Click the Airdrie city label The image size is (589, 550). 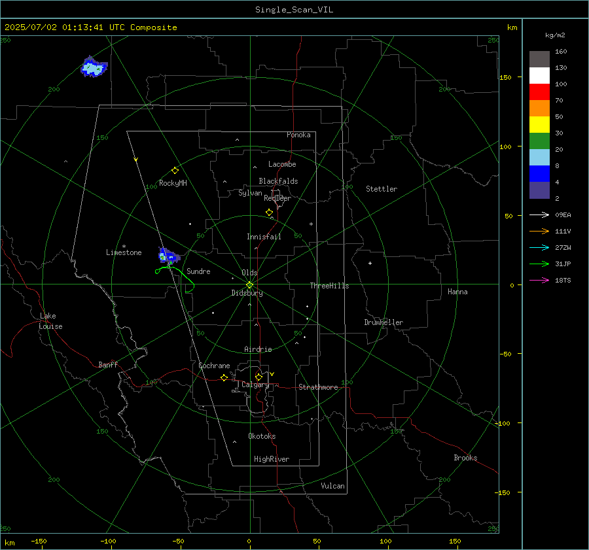[258, 349]
